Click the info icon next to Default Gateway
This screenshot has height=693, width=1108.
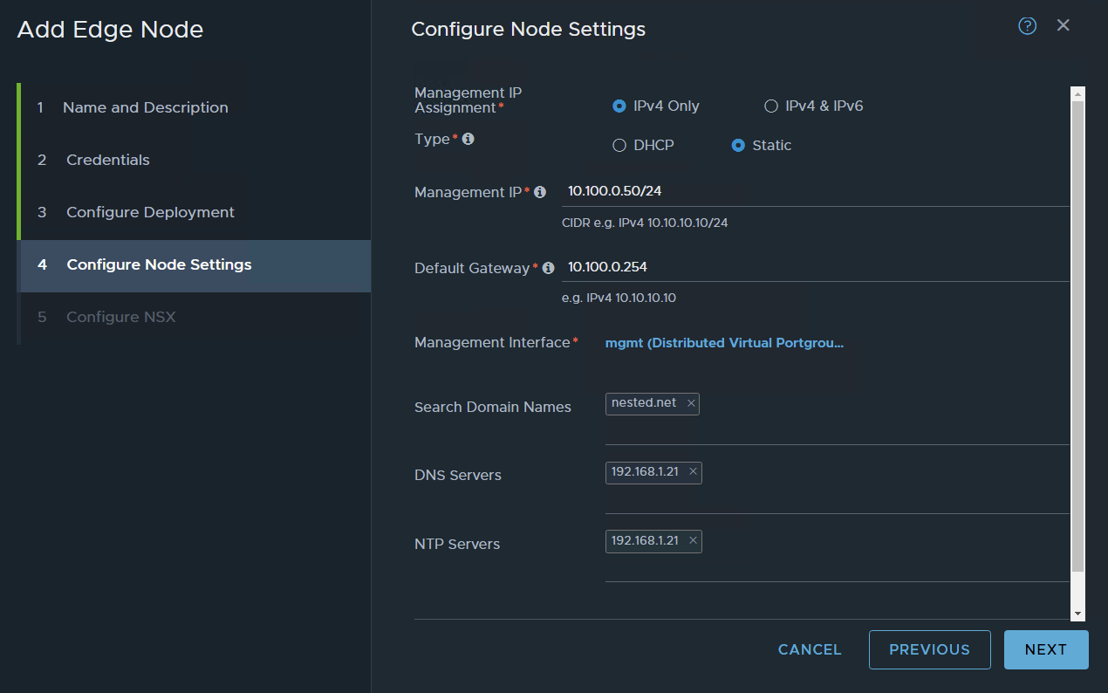click(547, 268)
